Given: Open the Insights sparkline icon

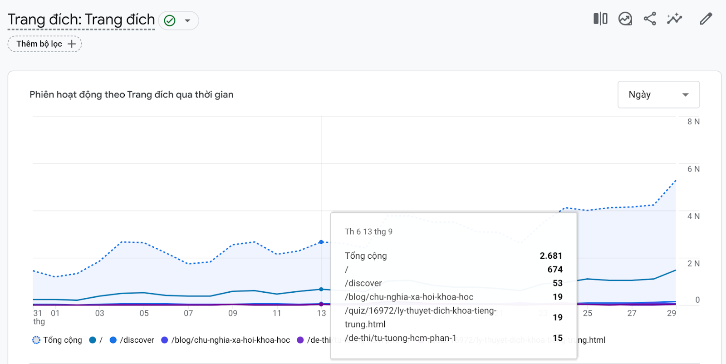Looking at the screenshot, I should pyautogui.click(x=675, y=19).
